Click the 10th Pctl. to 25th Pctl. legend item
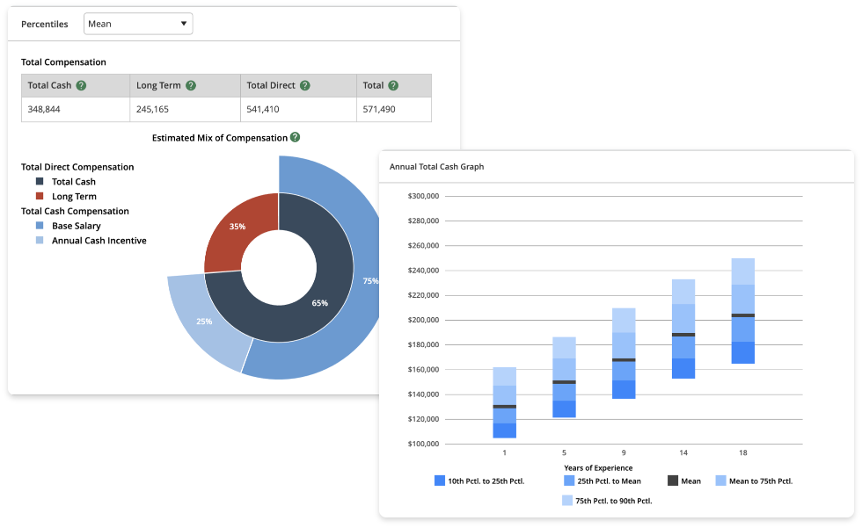This screenshot has width=862, height=528. 479,481
